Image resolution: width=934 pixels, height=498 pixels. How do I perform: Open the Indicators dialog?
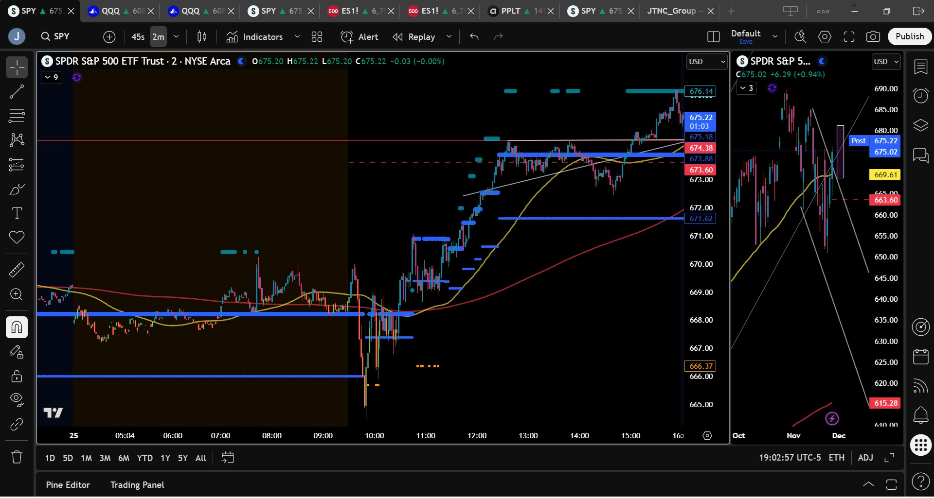254,36
